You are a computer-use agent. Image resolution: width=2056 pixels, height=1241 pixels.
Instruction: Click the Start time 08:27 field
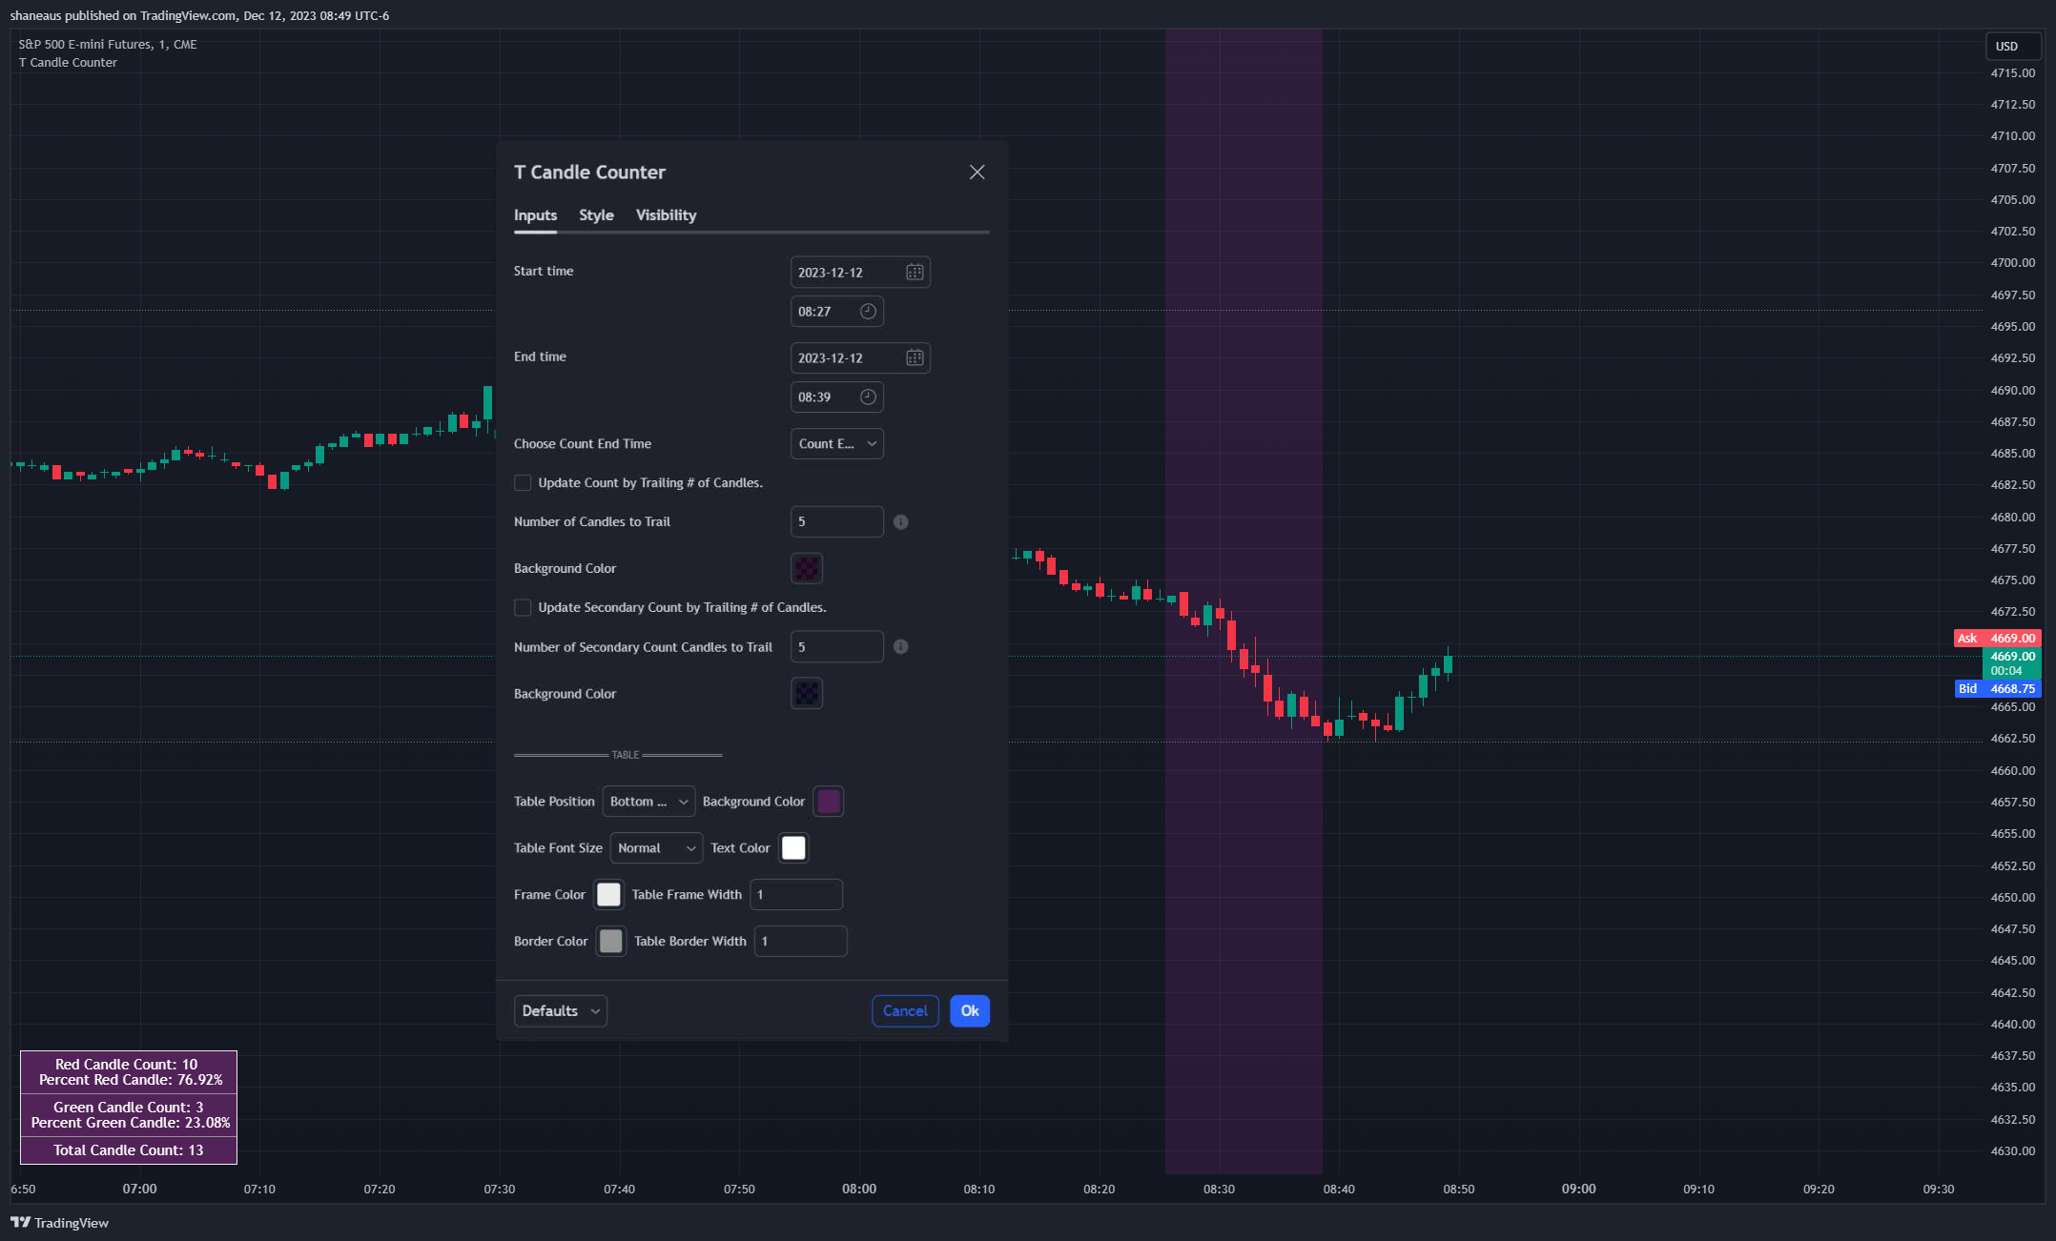pyautogui.click(x=837, y=312)
